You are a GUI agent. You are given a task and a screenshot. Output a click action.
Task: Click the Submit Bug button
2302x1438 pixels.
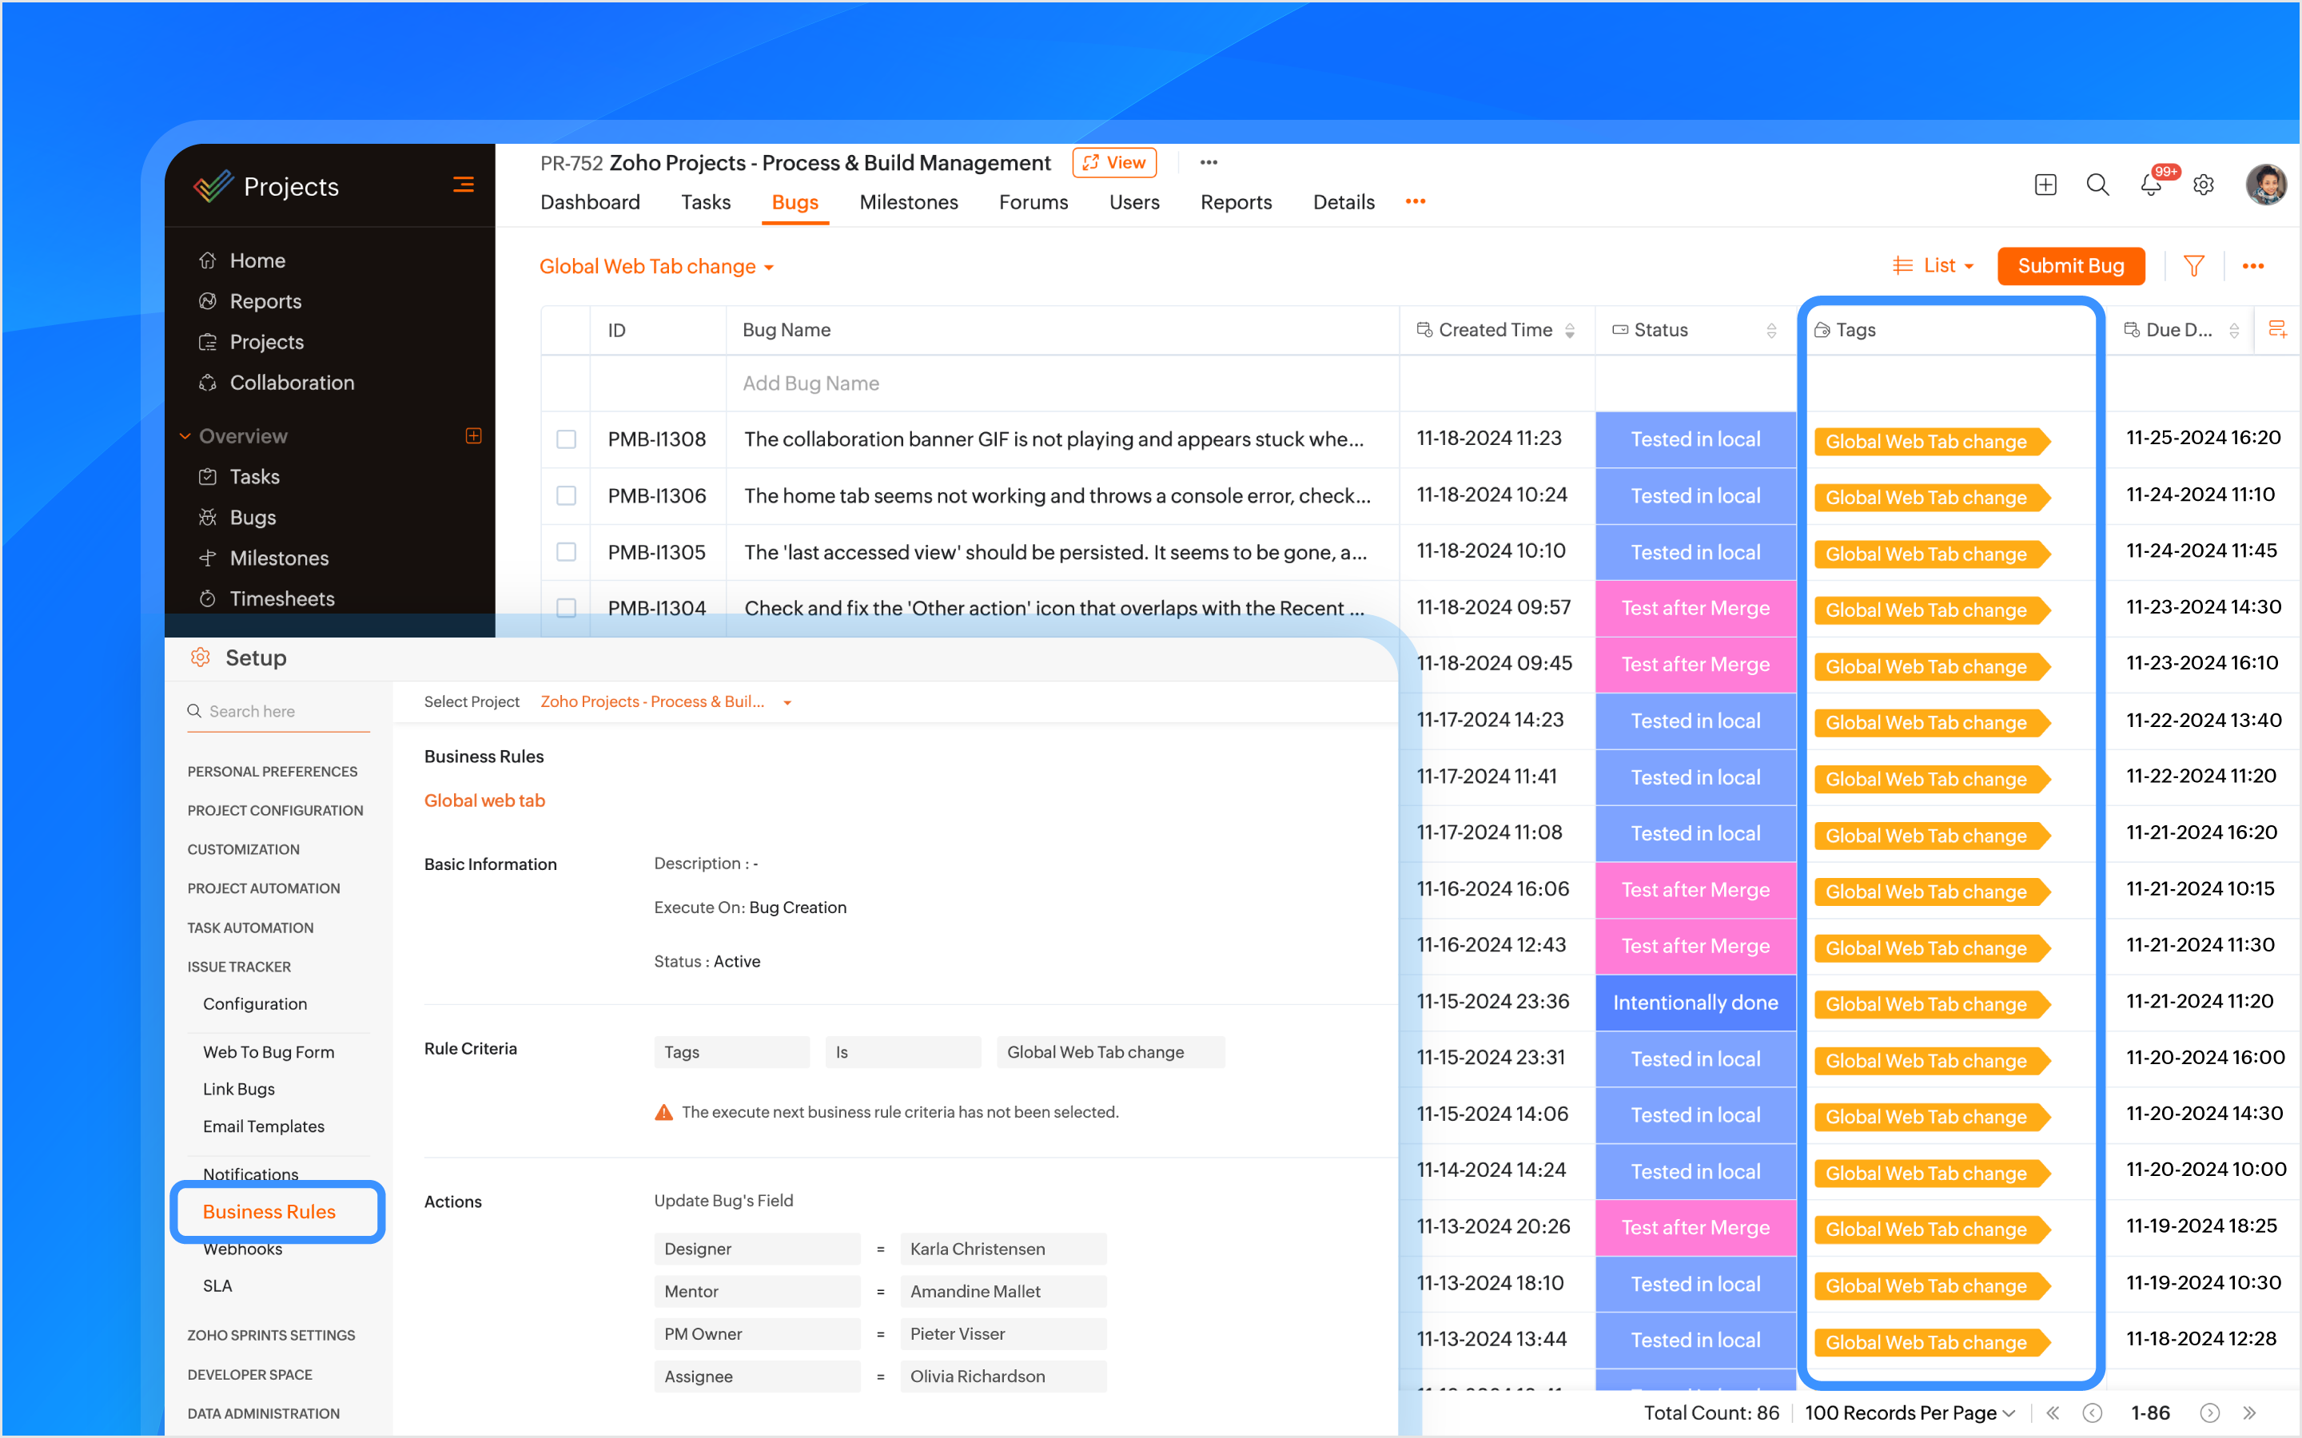click(x=2071, y=266)
